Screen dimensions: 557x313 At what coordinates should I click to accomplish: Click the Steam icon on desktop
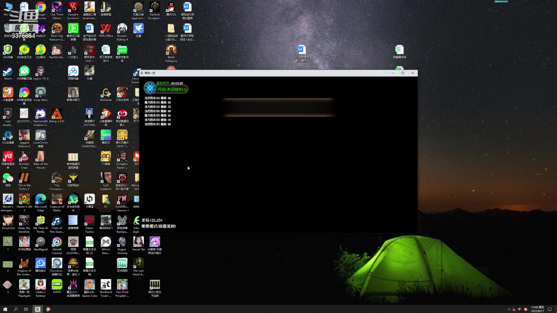(8, 71)
